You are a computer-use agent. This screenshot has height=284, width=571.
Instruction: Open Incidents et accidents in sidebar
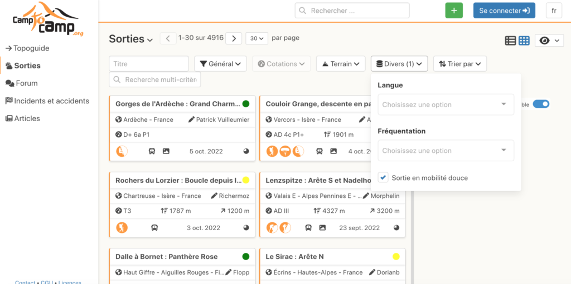click(47, 101)
